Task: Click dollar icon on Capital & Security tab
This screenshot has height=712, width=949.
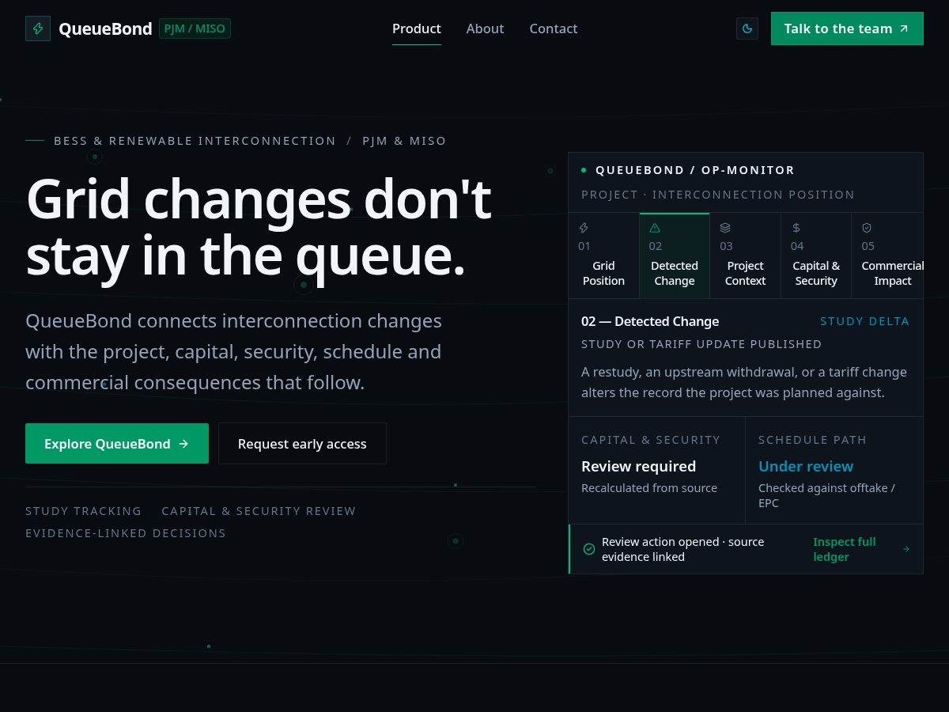Action: (x=796, y=228)
